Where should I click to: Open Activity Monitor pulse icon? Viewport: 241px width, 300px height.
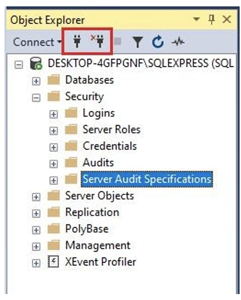[x=178, y=41]
